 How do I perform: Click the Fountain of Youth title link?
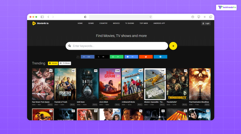[61, 102]
